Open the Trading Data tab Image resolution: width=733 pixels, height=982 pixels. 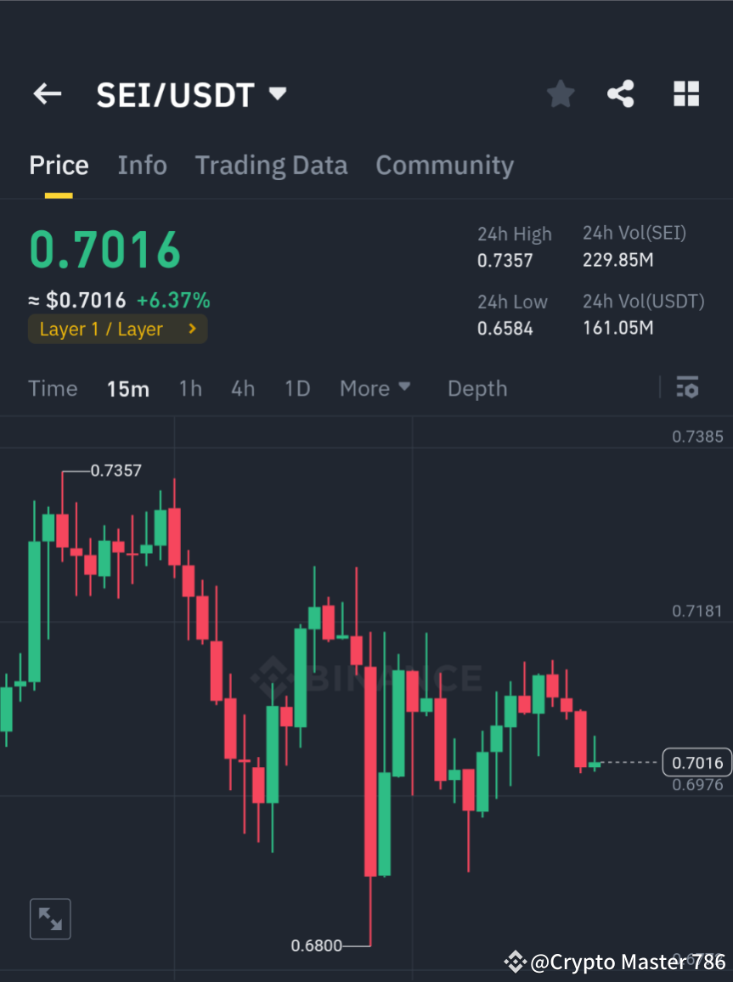[x=271, y=165]
